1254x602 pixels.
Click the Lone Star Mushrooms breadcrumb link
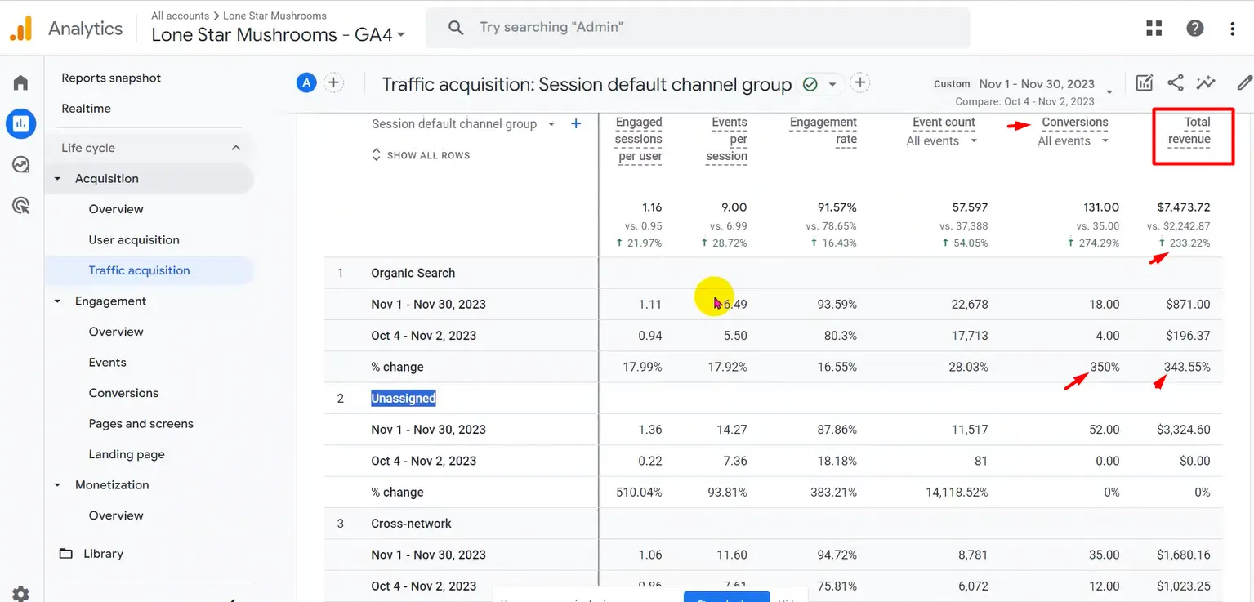pos(274,16)
